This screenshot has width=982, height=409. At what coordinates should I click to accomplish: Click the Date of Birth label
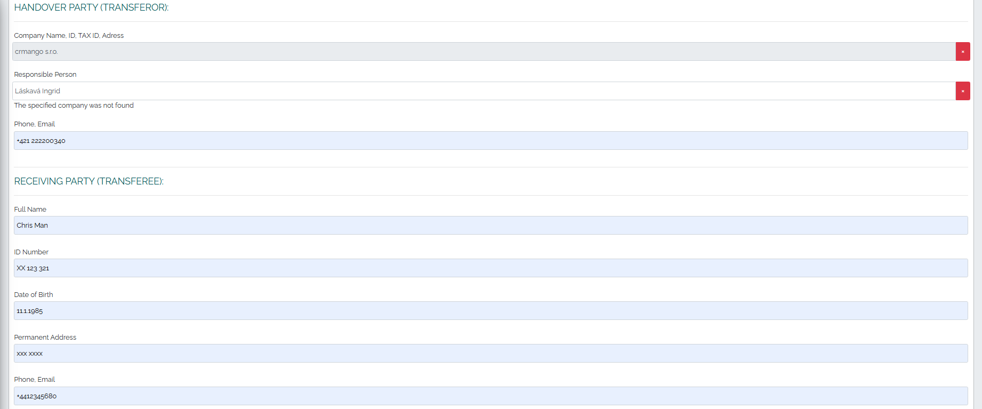pos(34,295)
